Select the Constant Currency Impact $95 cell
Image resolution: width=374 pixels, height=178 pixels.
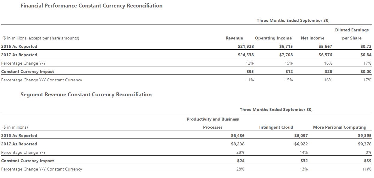pyautogui.click(x=250, y=71)
